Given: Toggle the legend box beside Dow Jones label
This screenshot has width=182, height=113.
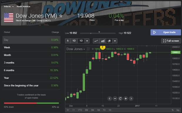Looking at the screenshot, I should (x=88, y=49).
